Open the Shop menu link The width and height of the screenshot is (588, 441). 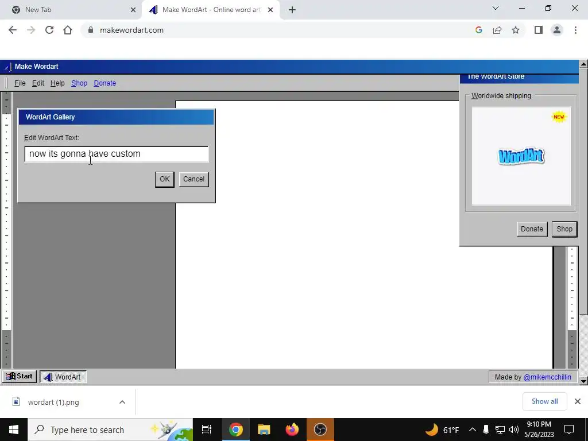coord(79,83)
